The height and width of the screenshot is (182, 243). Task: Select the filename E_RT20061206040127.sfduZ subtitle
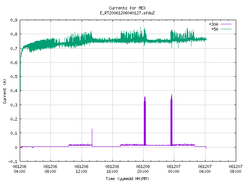click(x=127, y=13)
